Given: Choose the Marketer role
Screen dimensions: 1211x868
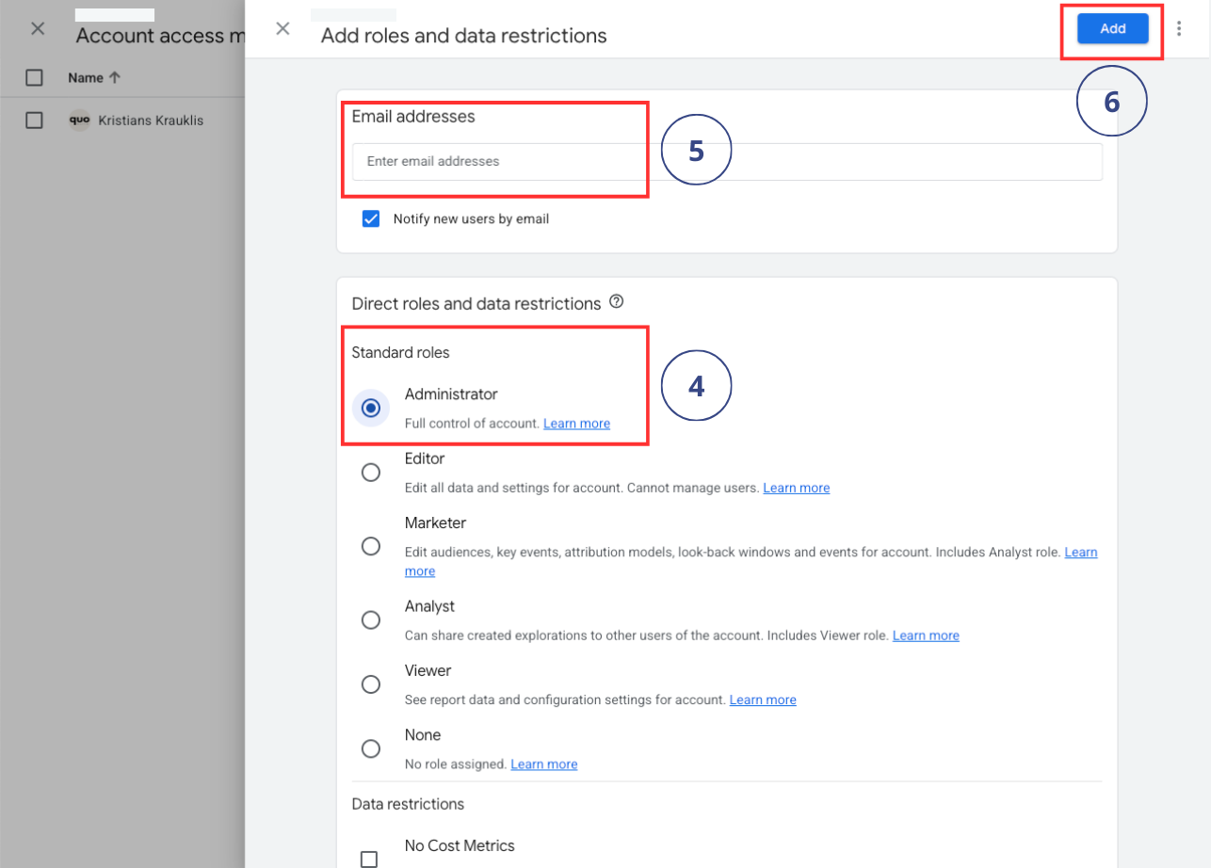Looking at the screenshot, I should point(371,545).
